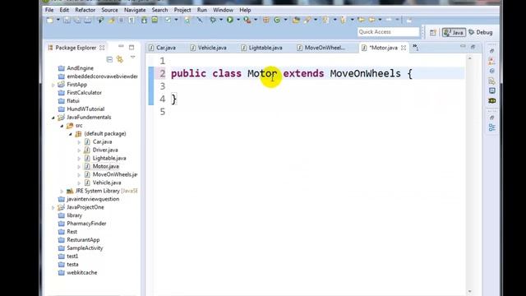Click the word MoveOnWheels in the code
Viewport: 526px width, 296px height.
(365, 73)
